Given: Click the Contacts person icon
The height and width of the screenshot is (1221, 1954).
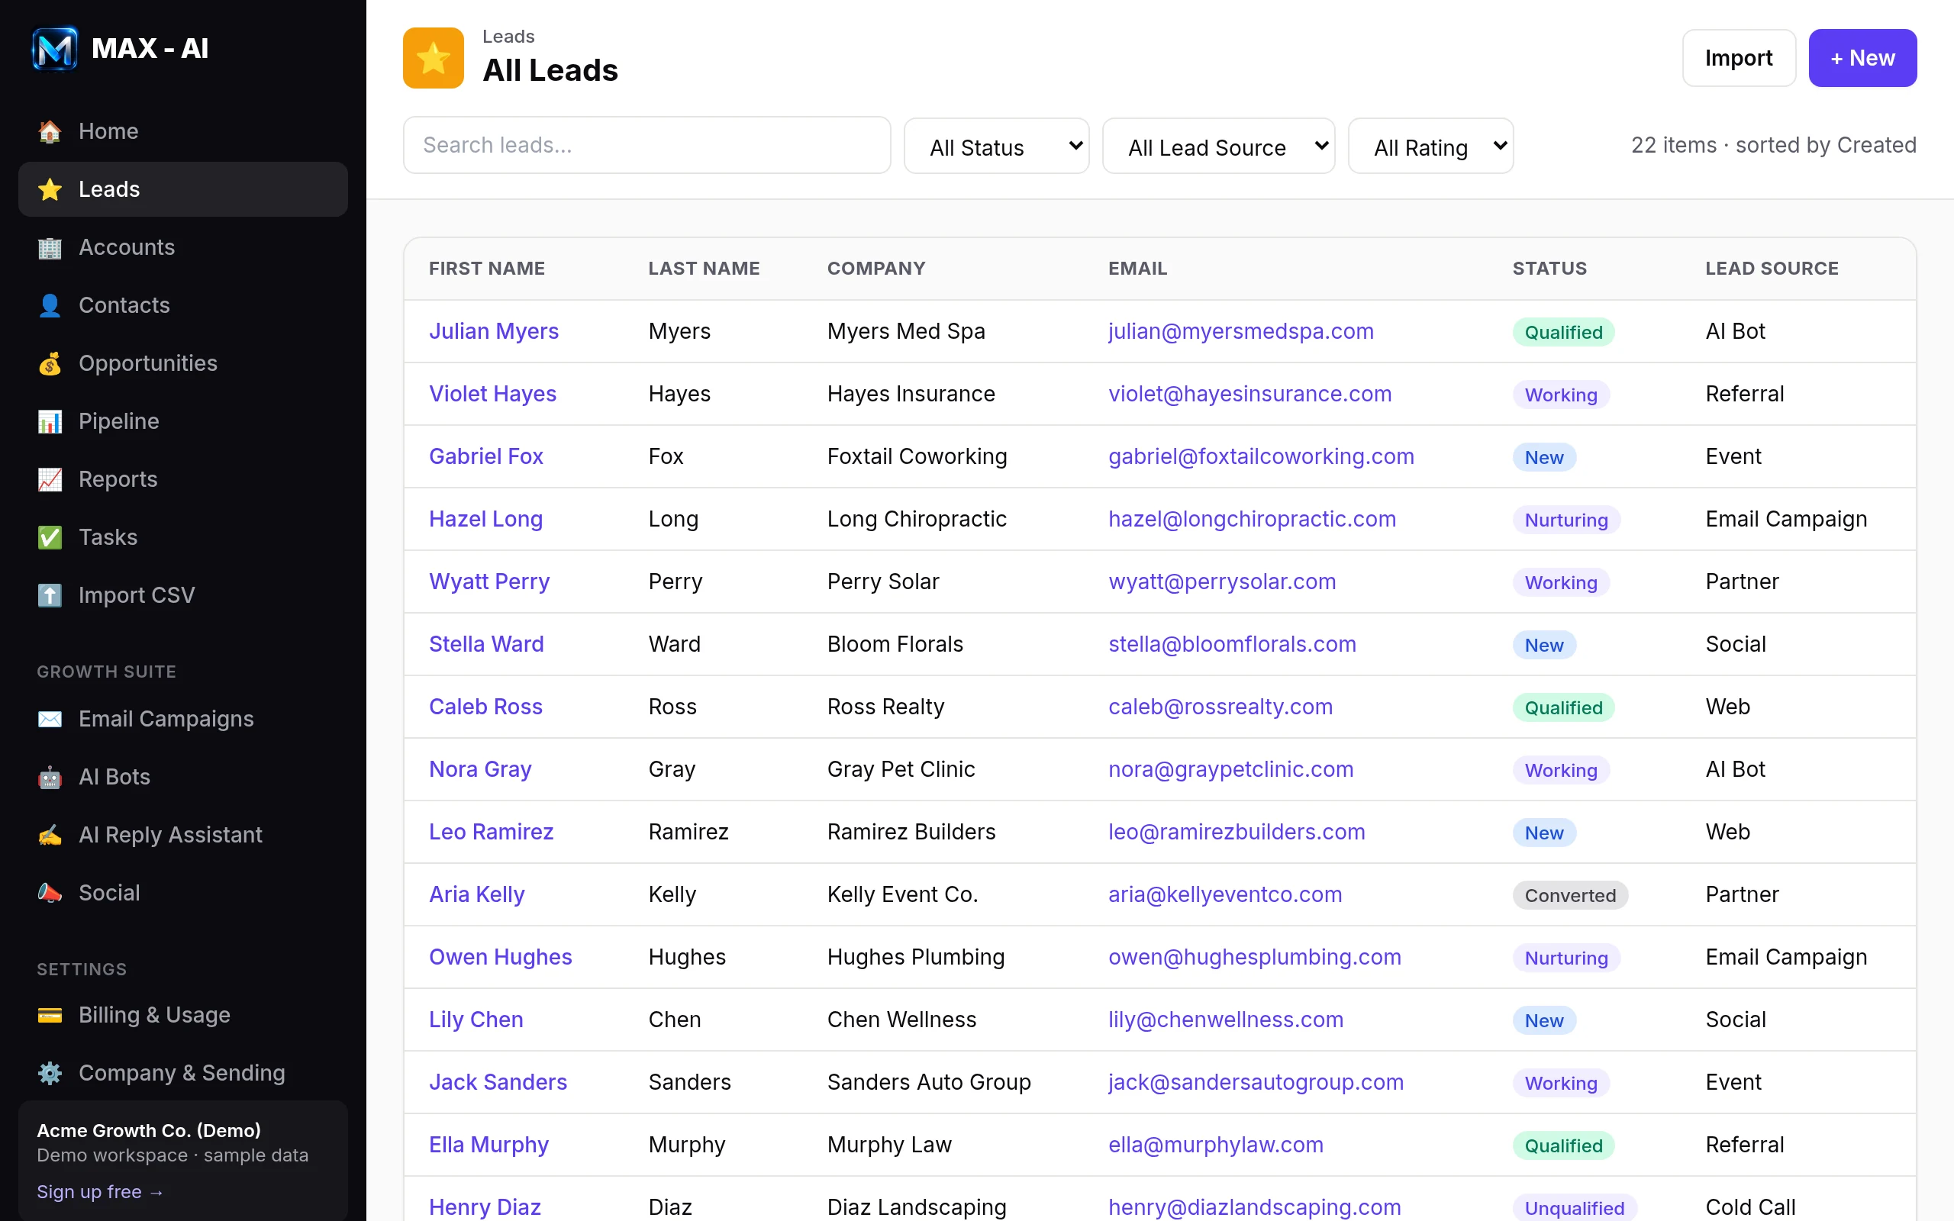Looking at the screenshot, I should tap(50, 305).
